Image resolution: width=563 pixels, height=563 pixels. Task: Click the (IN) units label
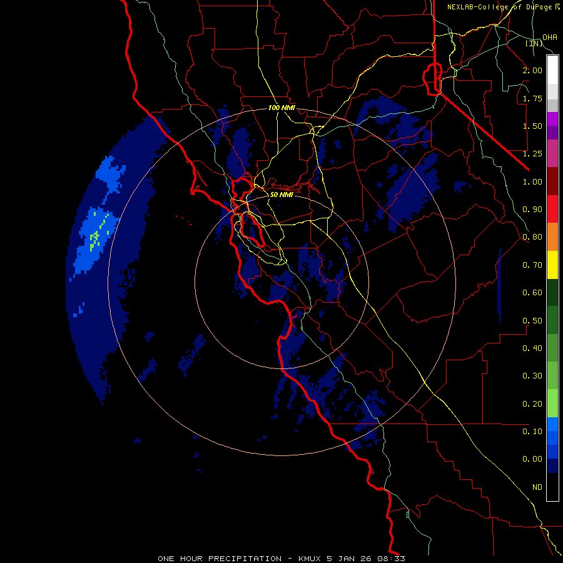[x=534, y=43]
